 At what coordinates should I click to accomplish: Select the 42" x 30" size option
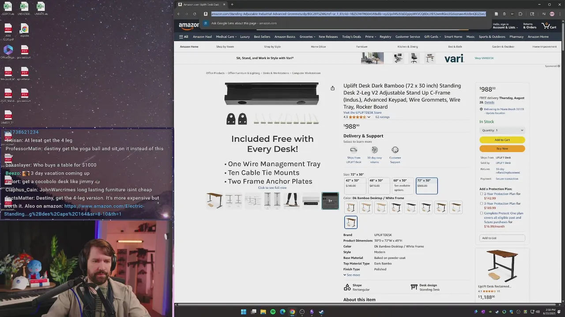coord(355,186)
